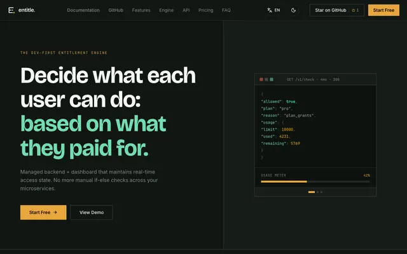Viewport: 407px width, 254px height.
Task: Click Star on GitHub button
Action: (336, 10)
